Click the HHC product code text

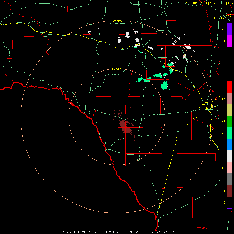pyautogui.click(x=228, y=16)
